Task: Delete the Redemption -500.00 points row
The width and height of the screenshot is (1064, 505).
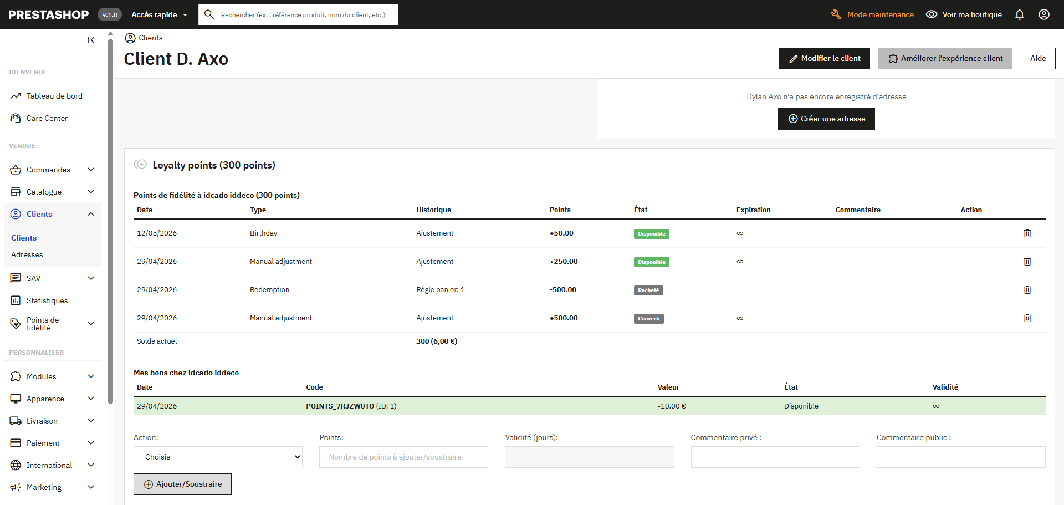Action: click(1027, 290)
